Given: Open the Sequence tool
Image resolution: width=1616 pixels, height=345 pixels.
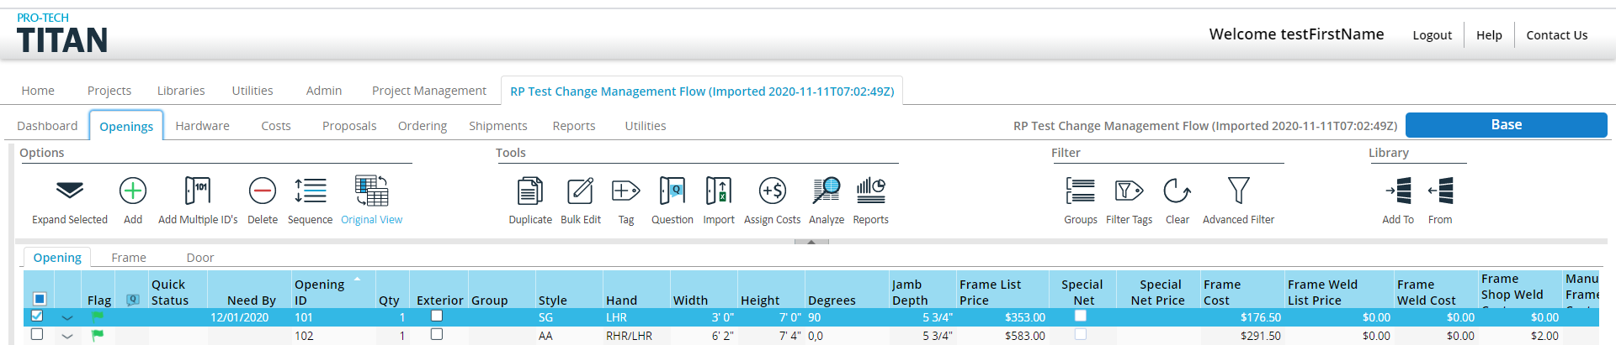Looking at the screenshot, I should 310,191.
